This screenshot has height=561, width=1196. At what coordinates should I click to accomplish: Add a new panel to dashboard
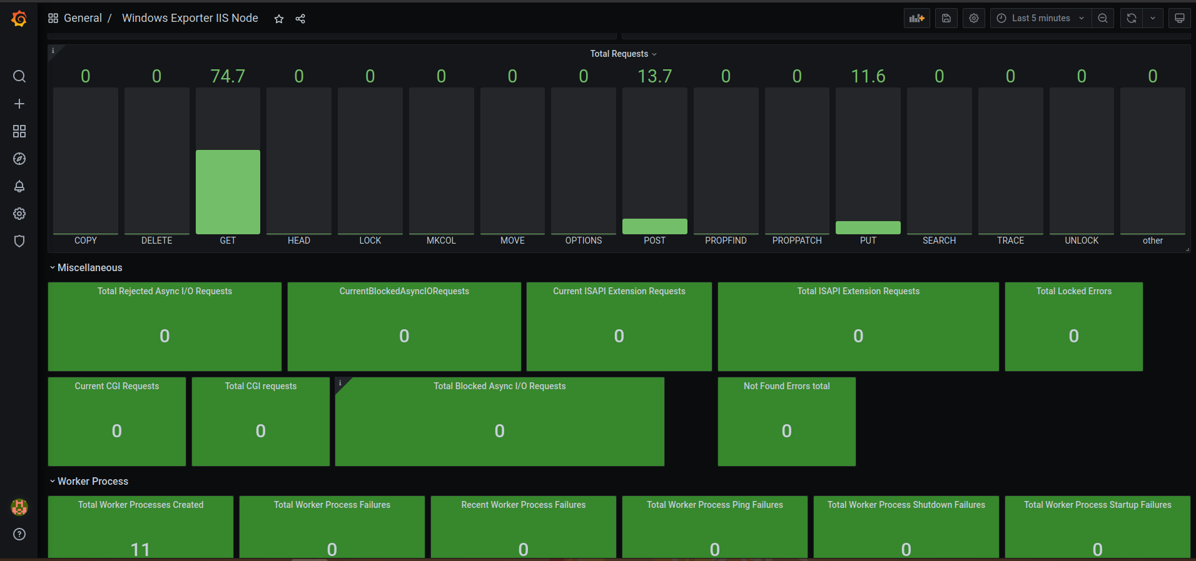coord(917,18)
